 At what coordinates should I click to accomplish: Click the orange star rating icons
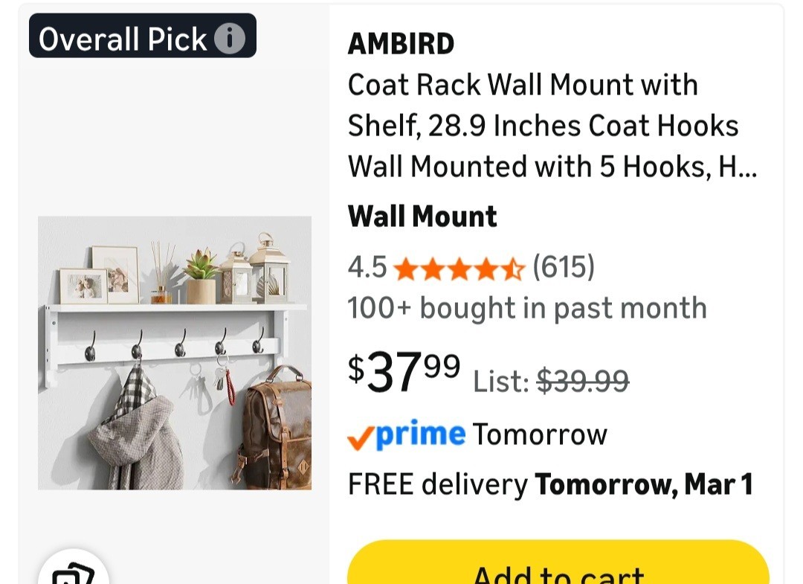click(459, 268)
